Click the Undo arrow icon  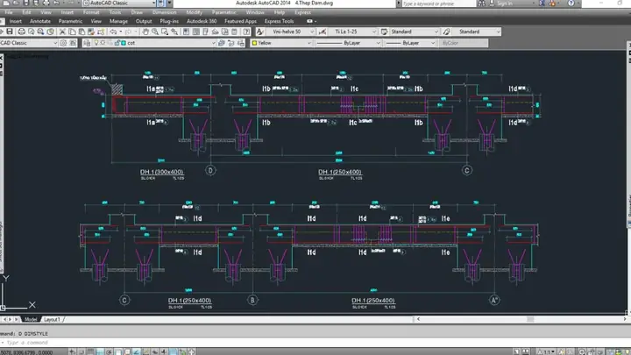pos(113,32)
